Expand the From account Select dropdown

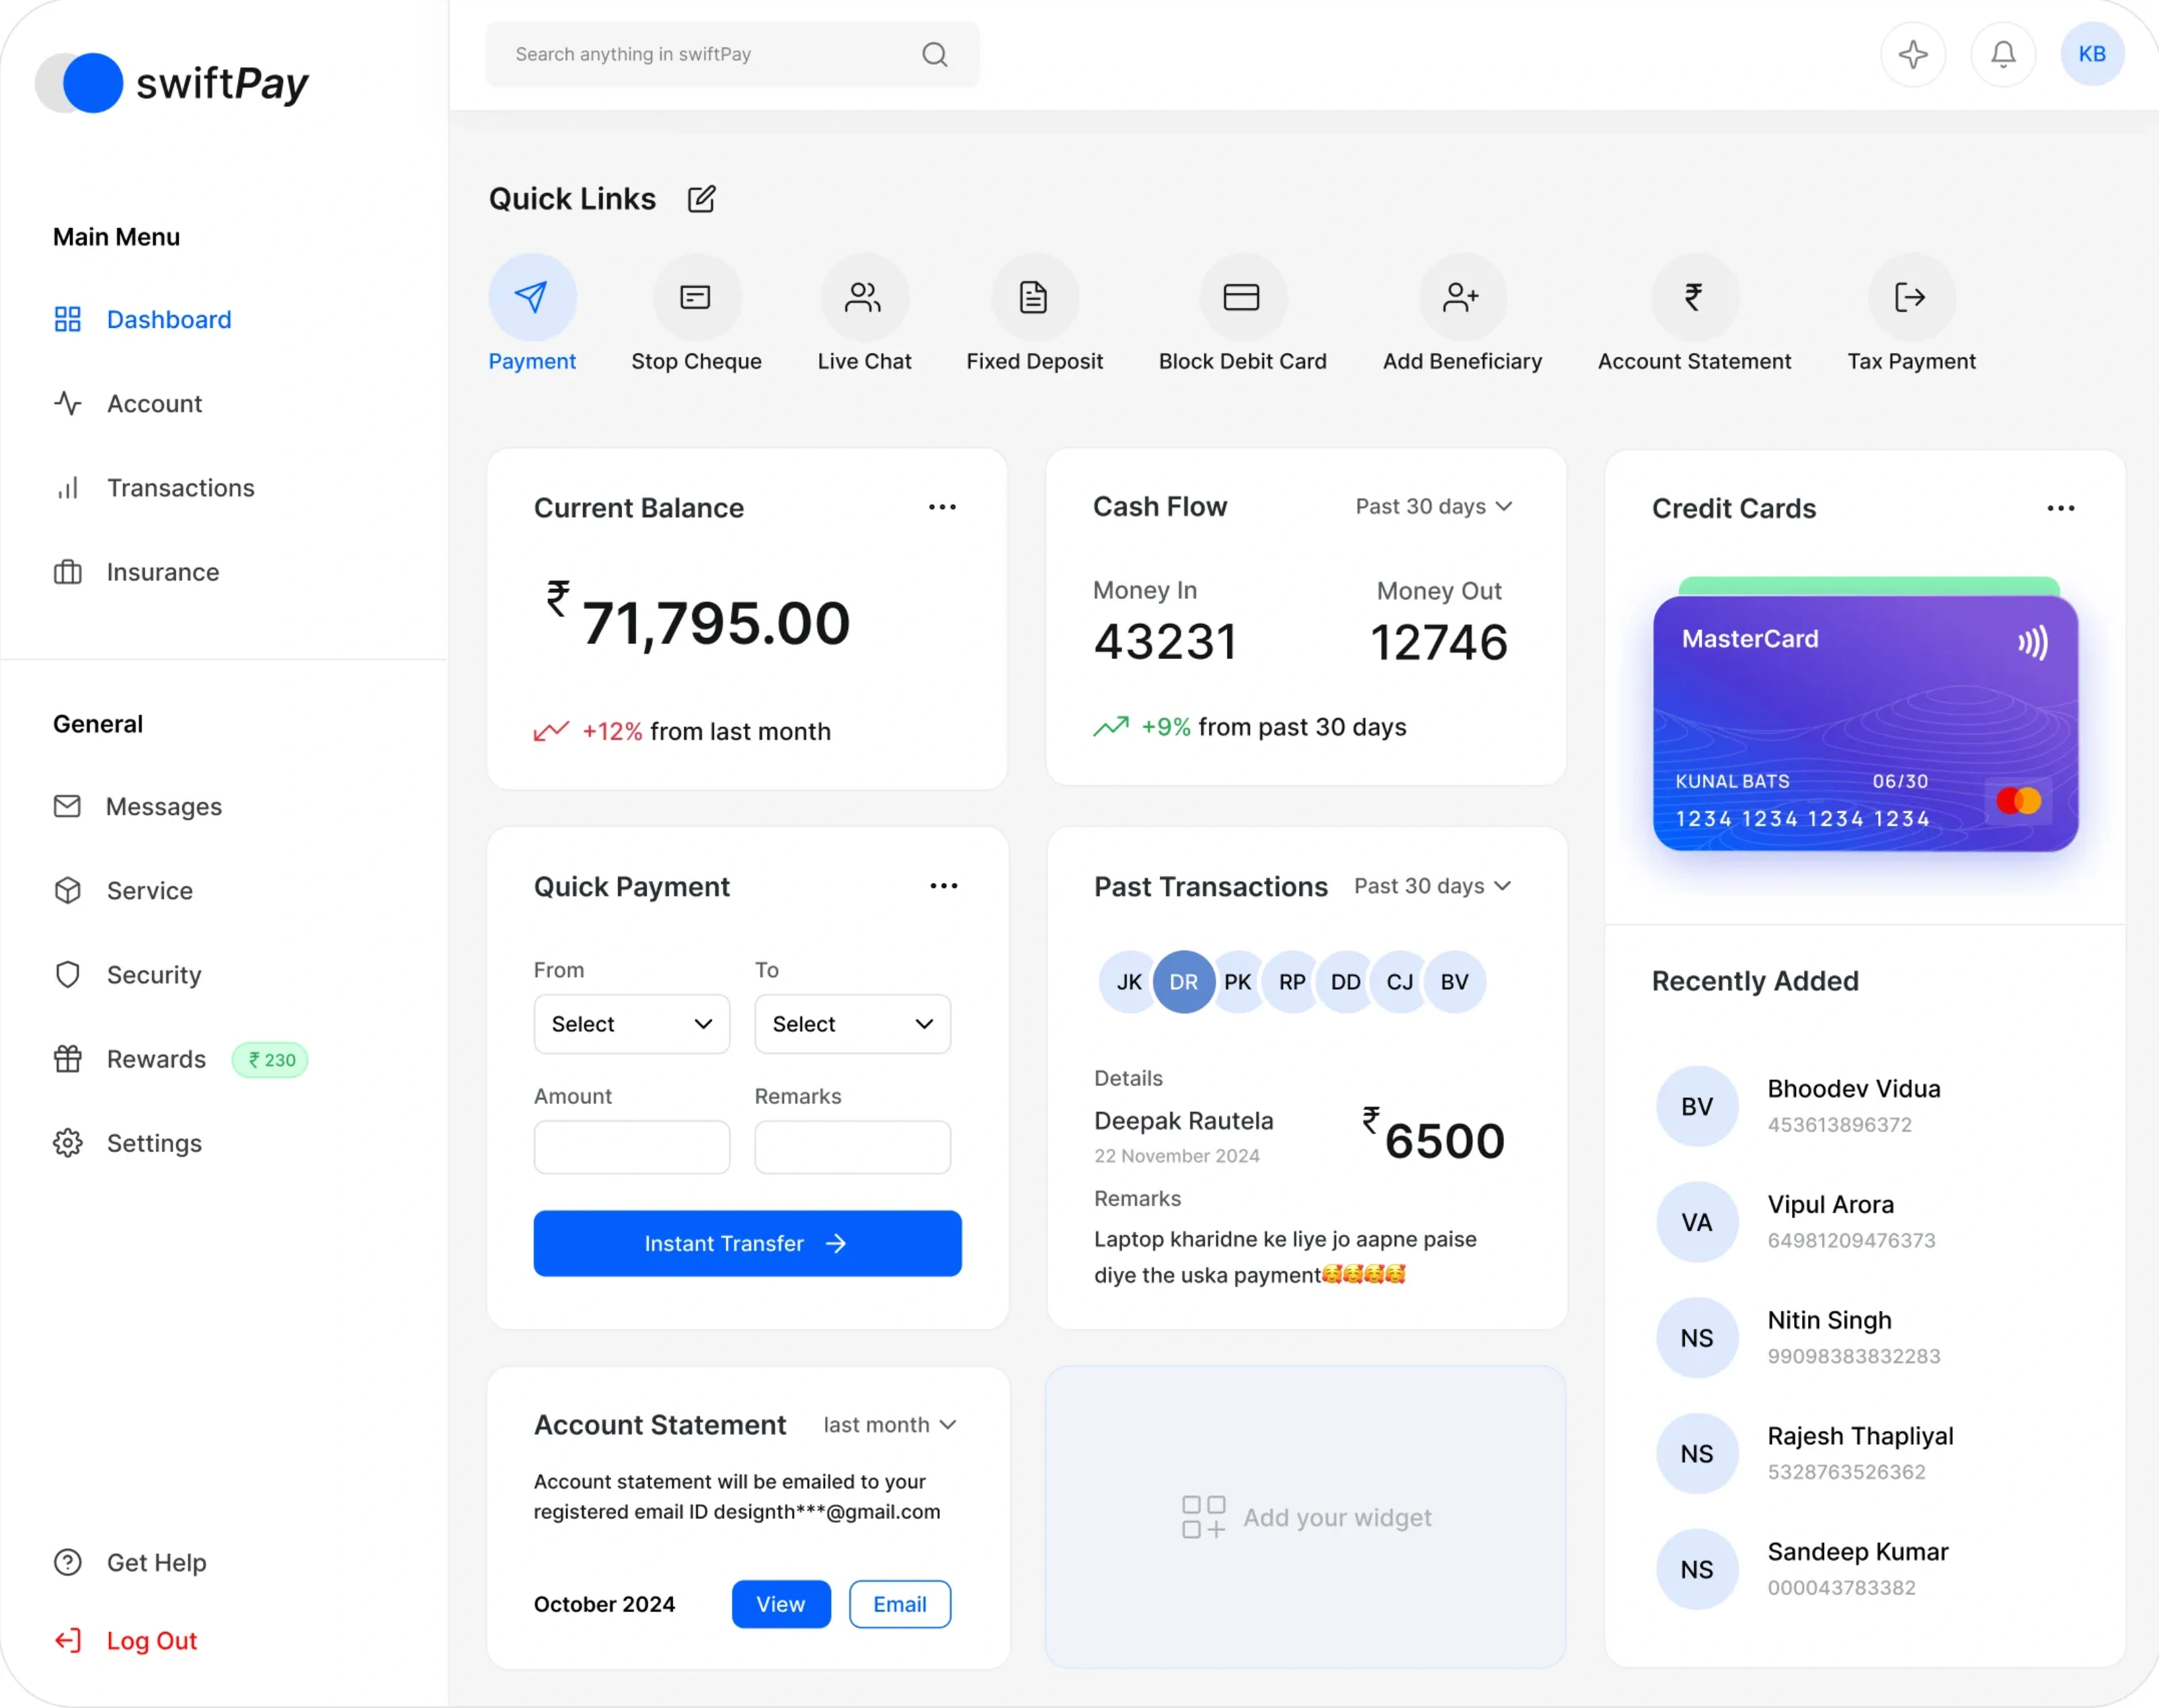(631, 1024)
